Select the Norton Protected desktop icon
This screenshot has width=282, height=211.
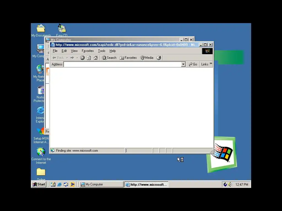coord(39,94)
